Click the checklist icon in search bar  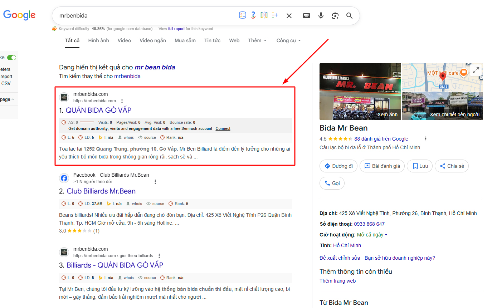tap(243, 15)
